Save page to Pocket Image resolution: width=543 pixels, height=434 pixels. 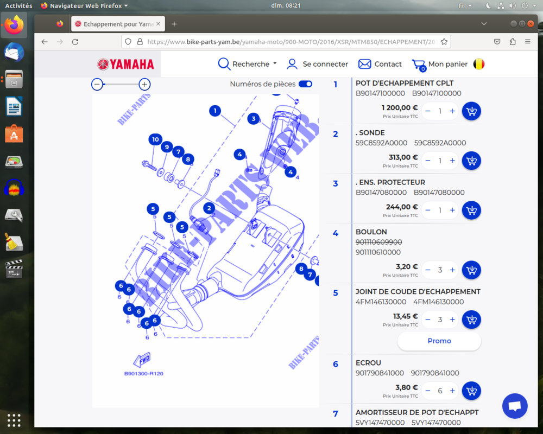coord(497,42)
